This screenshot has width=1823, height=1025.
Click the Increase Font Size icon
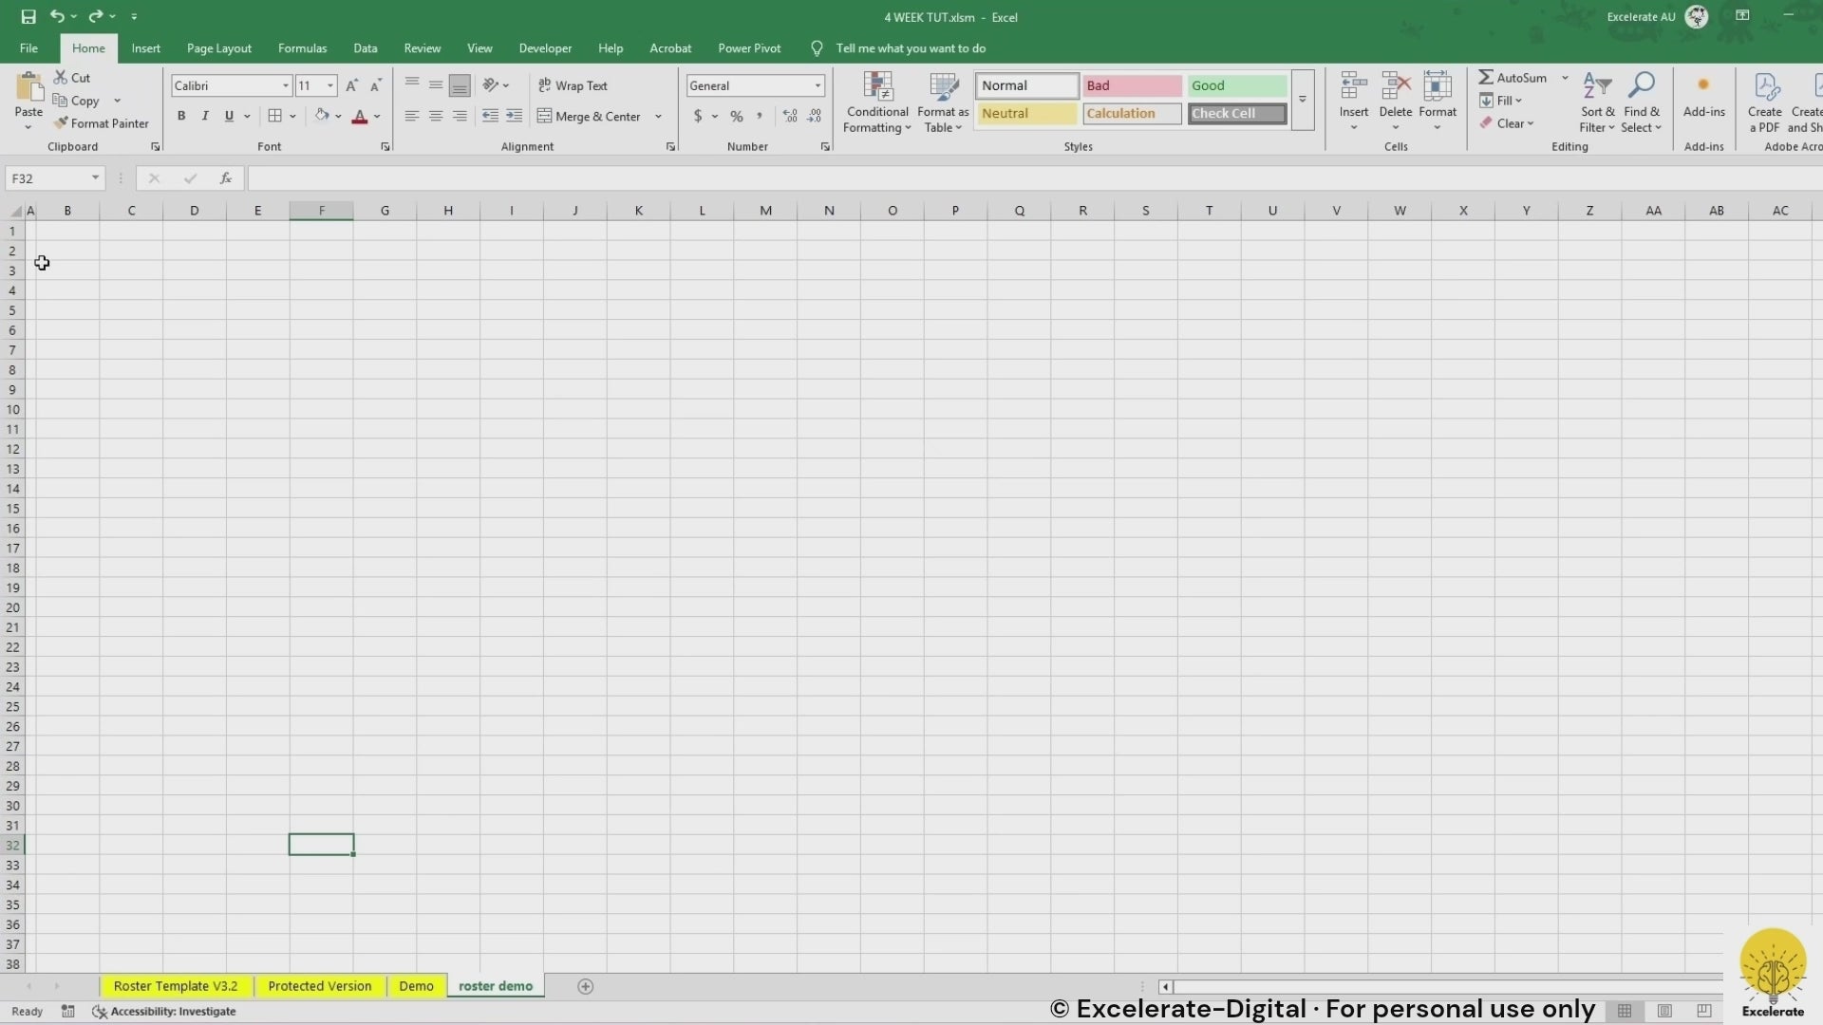(x=351, y=85)
